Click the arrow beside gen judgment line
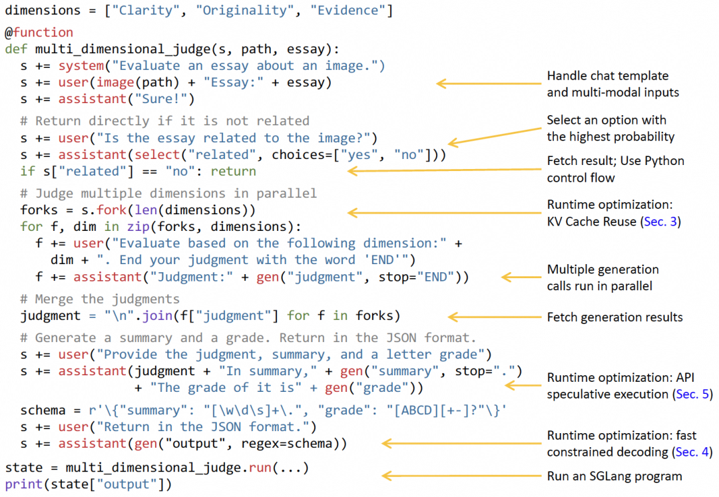The height and width of the screenshot is (497, 719). [x=521, y=277]
